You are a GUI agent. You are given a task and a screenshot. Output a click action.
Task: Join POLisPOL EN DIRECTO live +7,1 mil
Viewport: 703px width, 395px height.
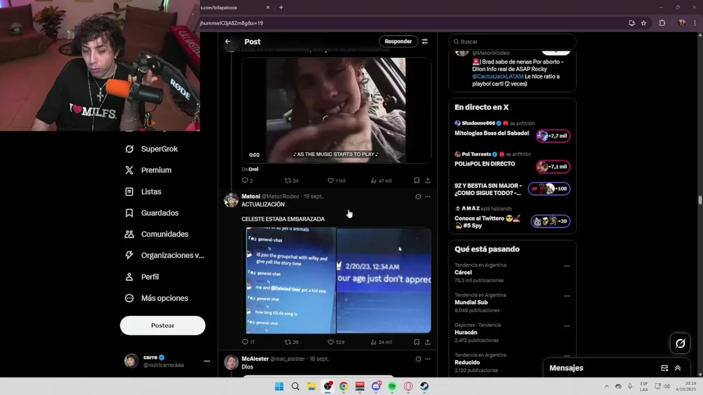point(553,167)
